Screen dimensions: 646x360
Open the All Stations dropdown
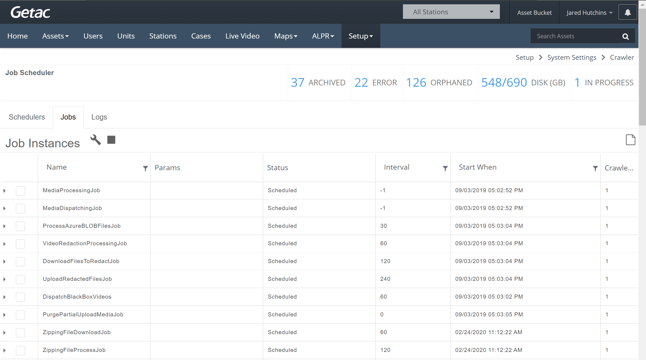[x=451, y=12]
